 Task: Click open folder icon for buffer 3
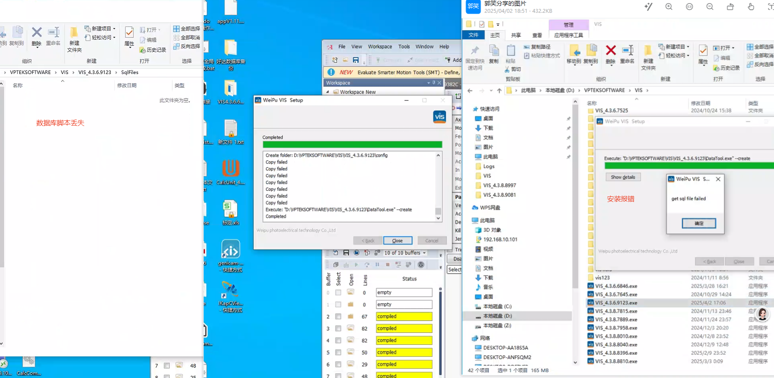(x=350, y=328)
